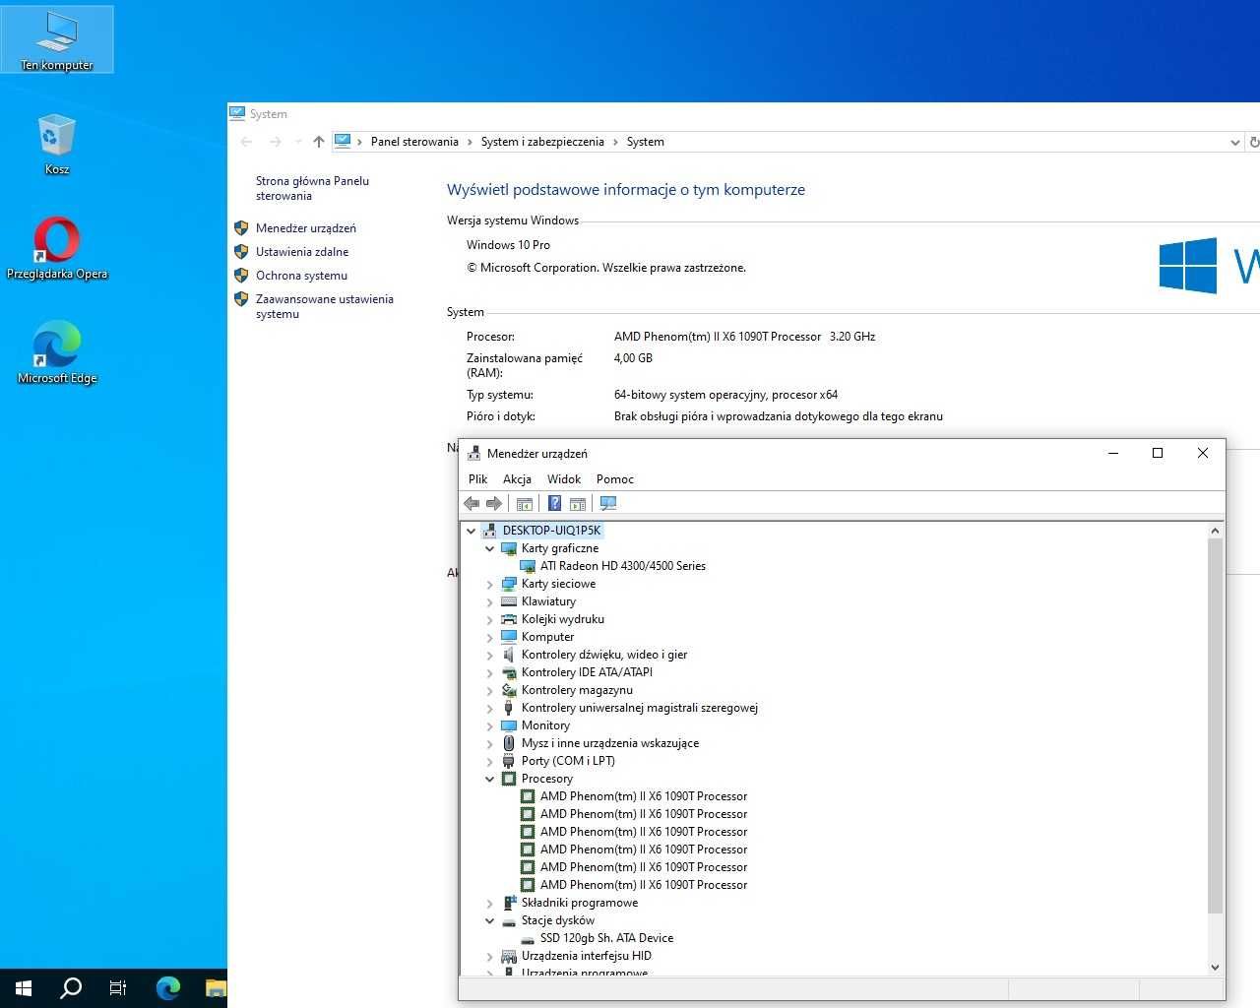
Task: Expand Kontrolery dźwięku, wideo i gier
Action: 490,656
